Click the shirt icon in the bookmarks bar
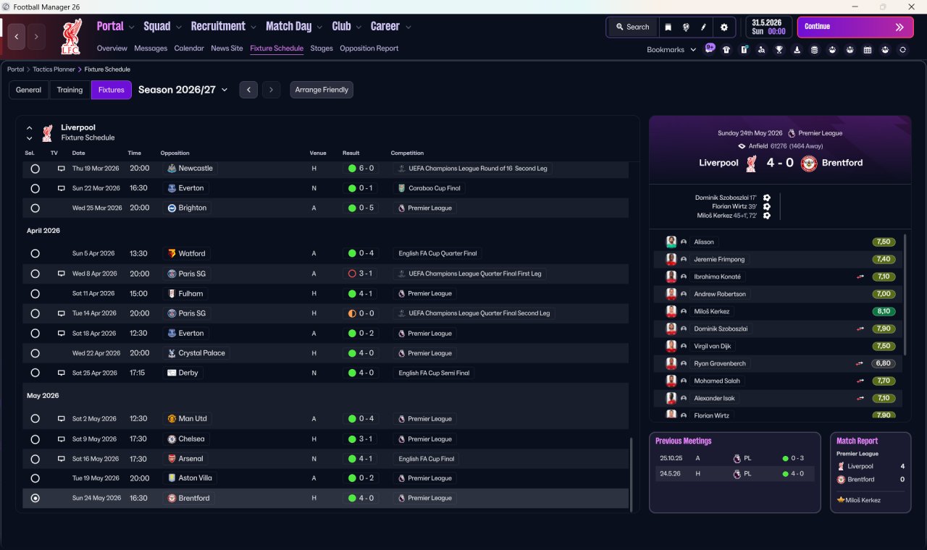Screen dimensions: 927x550 pyautogui.click(x=726, y=50)
